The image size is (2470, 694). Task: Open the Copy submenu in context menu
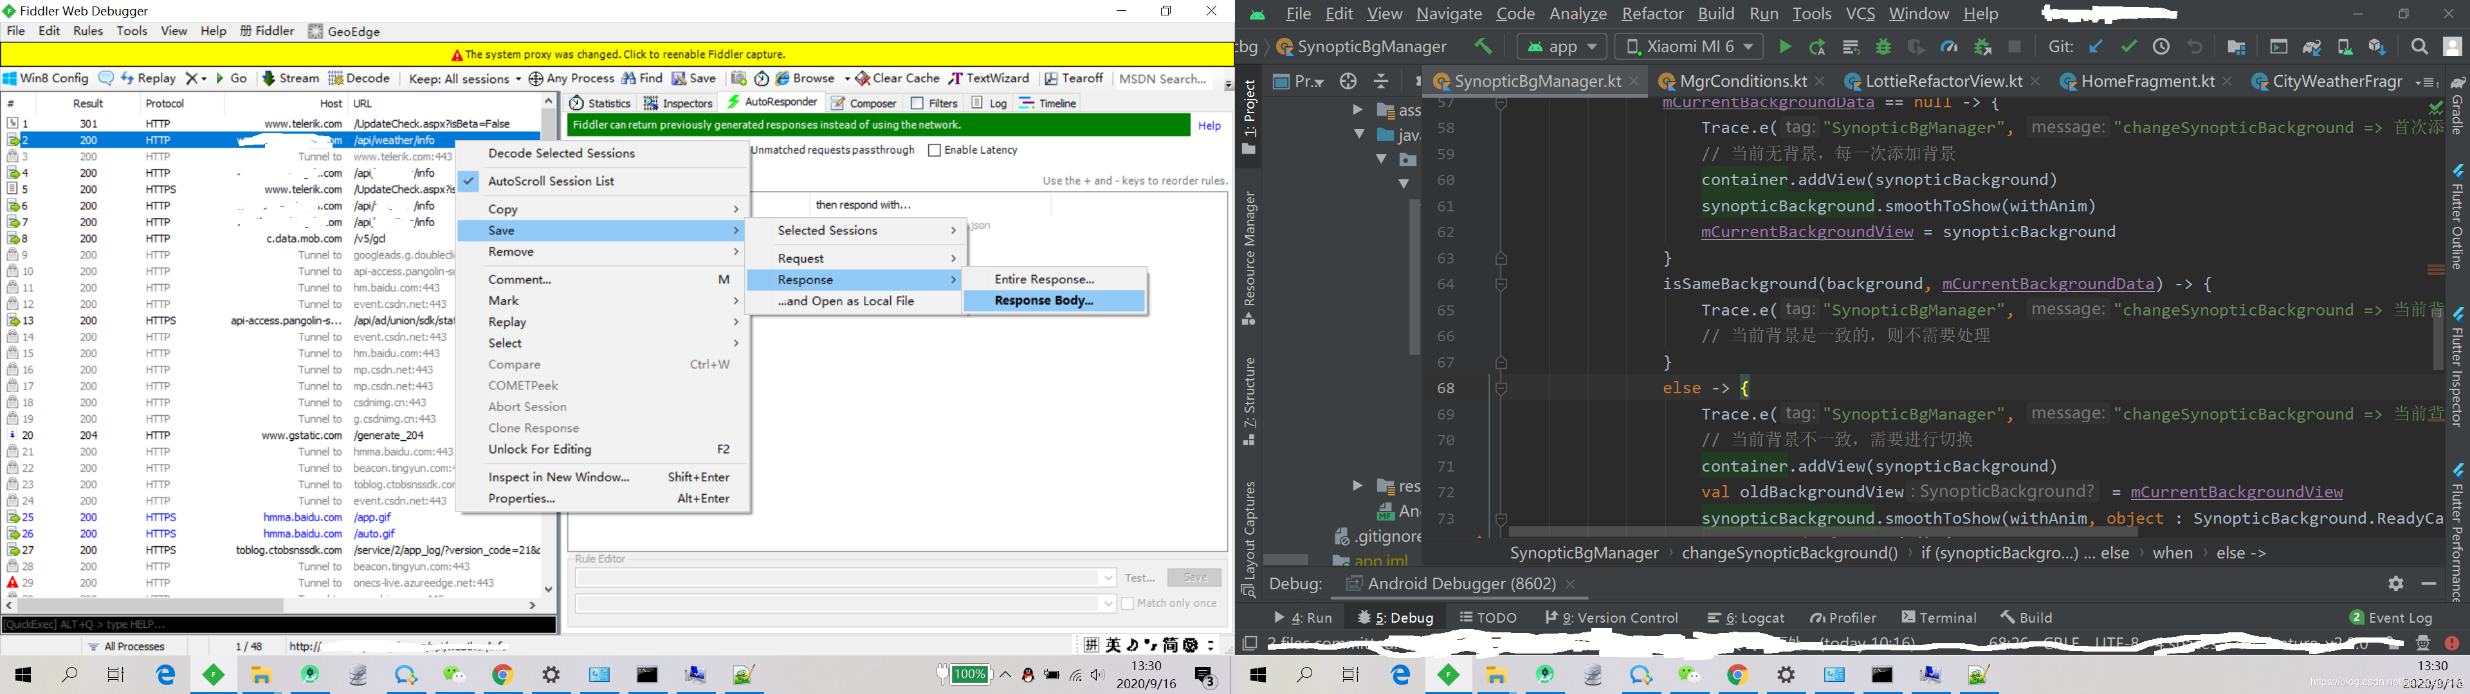pyautogui.click(x=602, y=209)
